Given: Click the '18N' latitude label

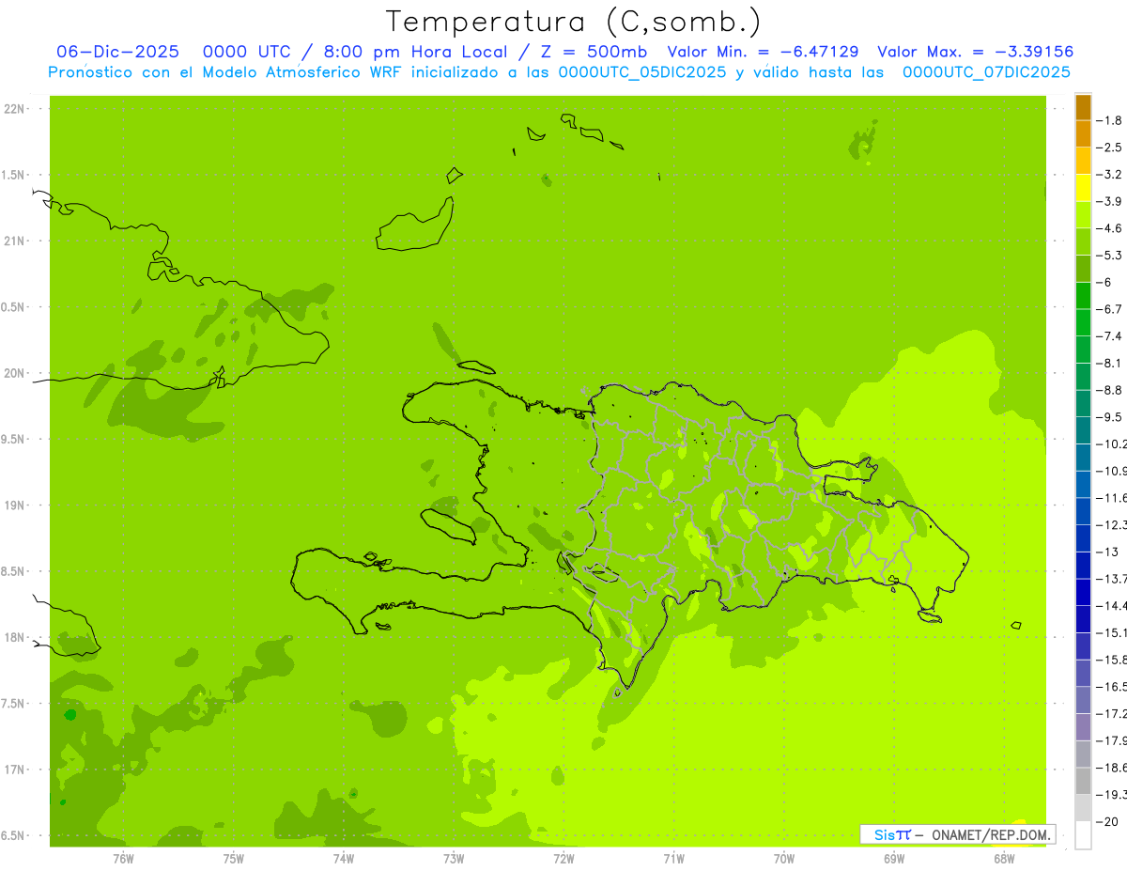Looking at the screenshot, I should point(14,638).
